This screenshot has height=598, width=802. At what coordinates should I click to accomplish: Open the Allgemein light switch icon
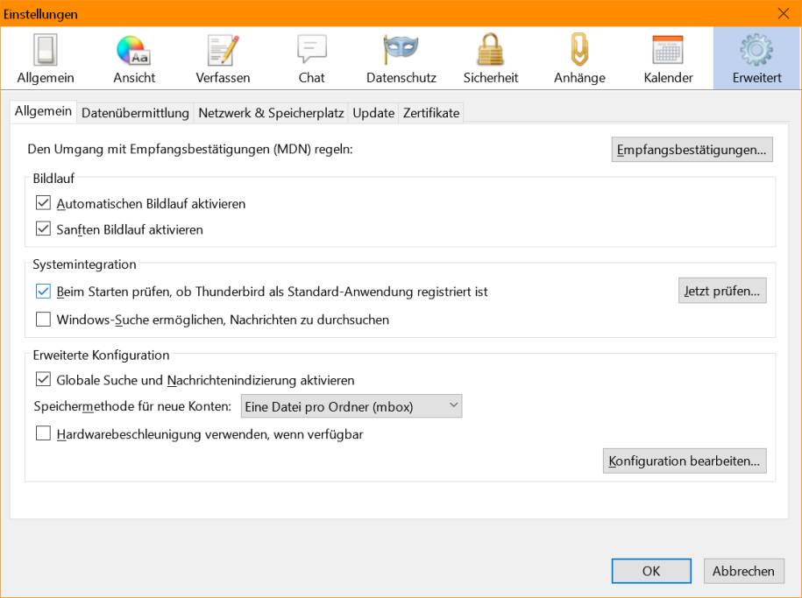(x=46, y=51)
